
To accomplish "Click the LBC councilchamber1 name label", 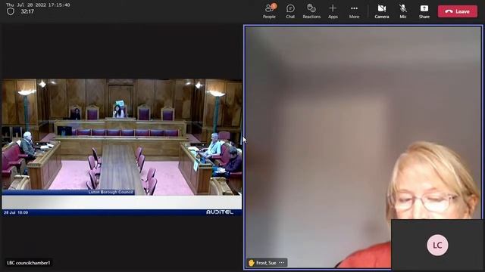I will 29,263.
